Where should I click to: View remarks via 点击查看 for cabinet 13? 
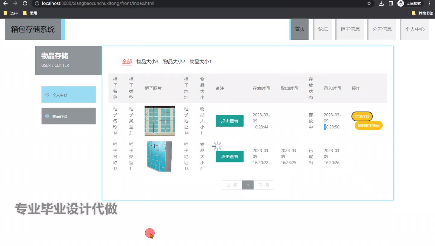tap(229, 156)
